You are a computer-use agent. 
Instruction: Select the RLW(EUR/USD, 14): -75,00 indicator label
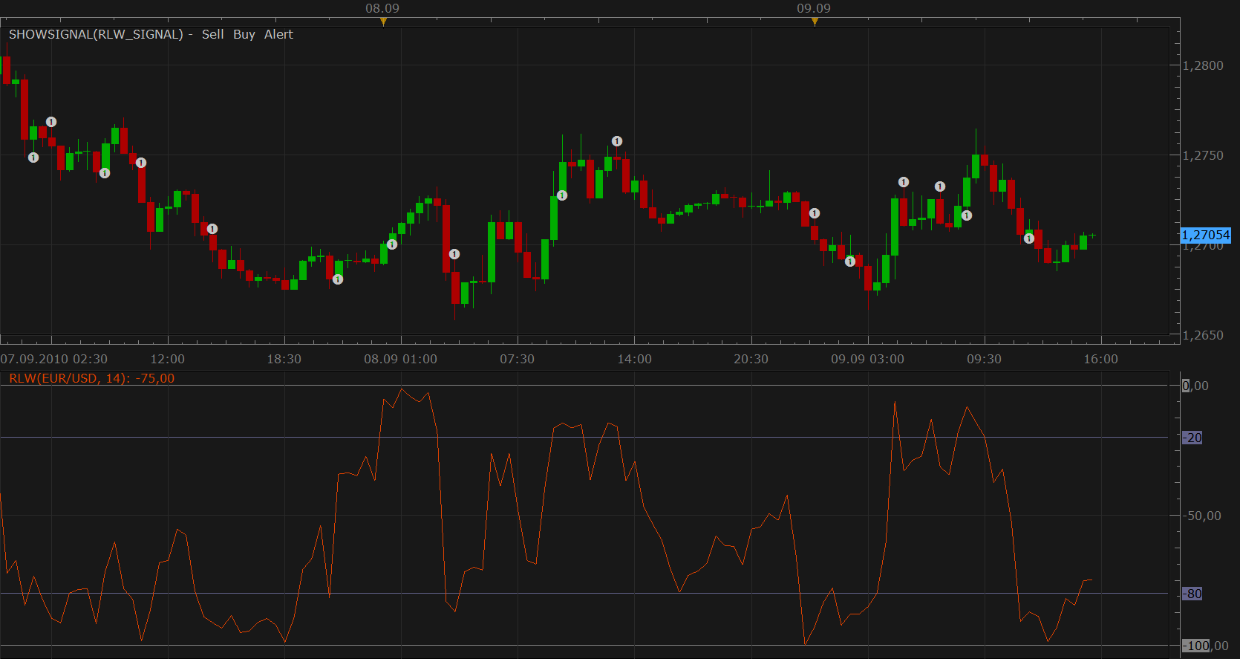click(x=91, y=378)
